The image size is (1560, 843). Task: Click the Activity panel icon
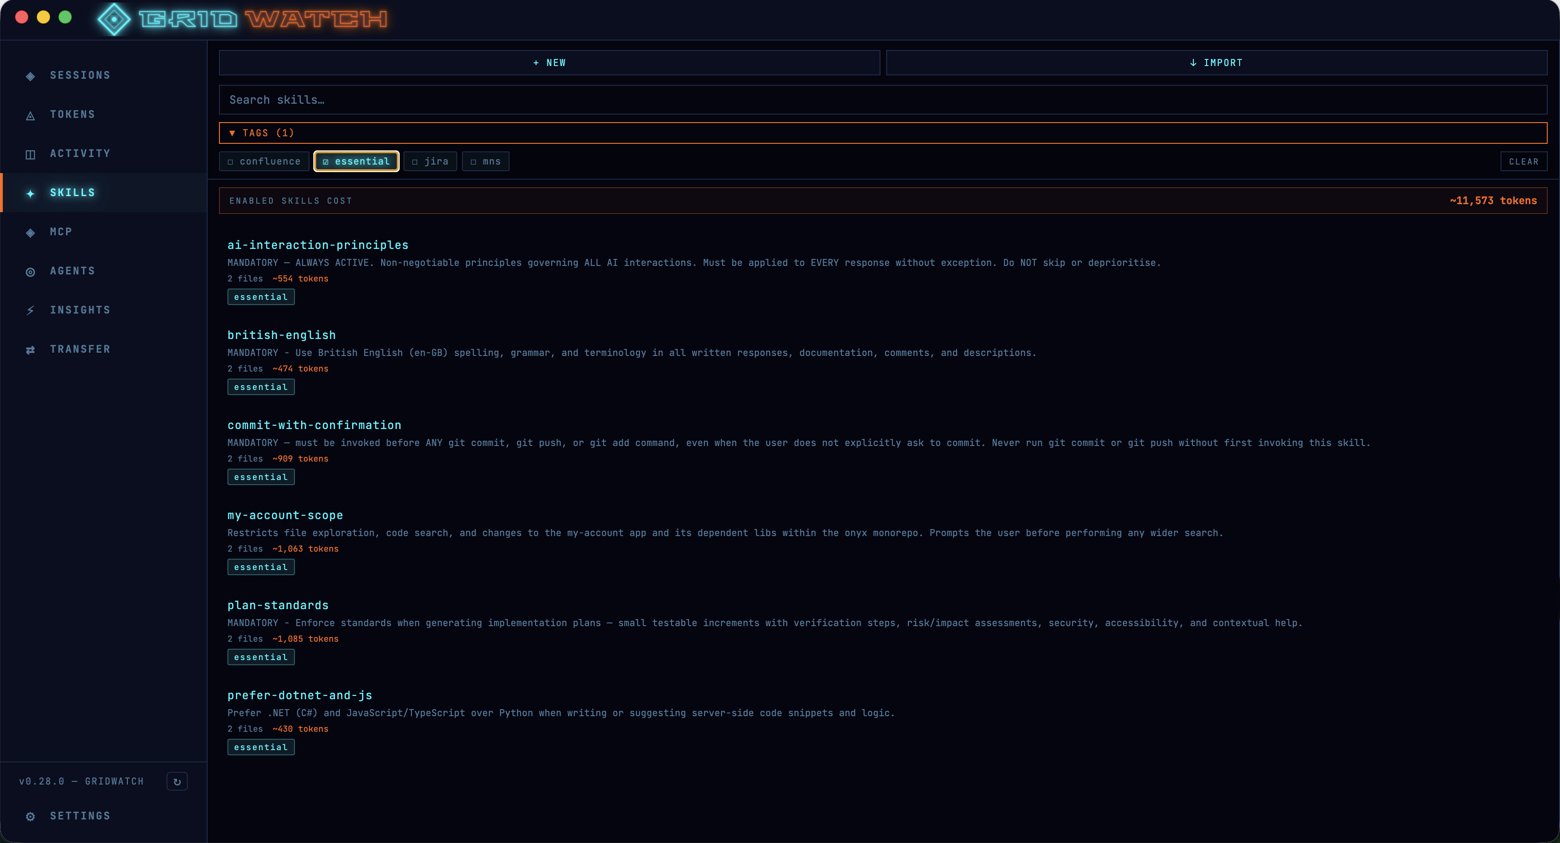(30, 154)
